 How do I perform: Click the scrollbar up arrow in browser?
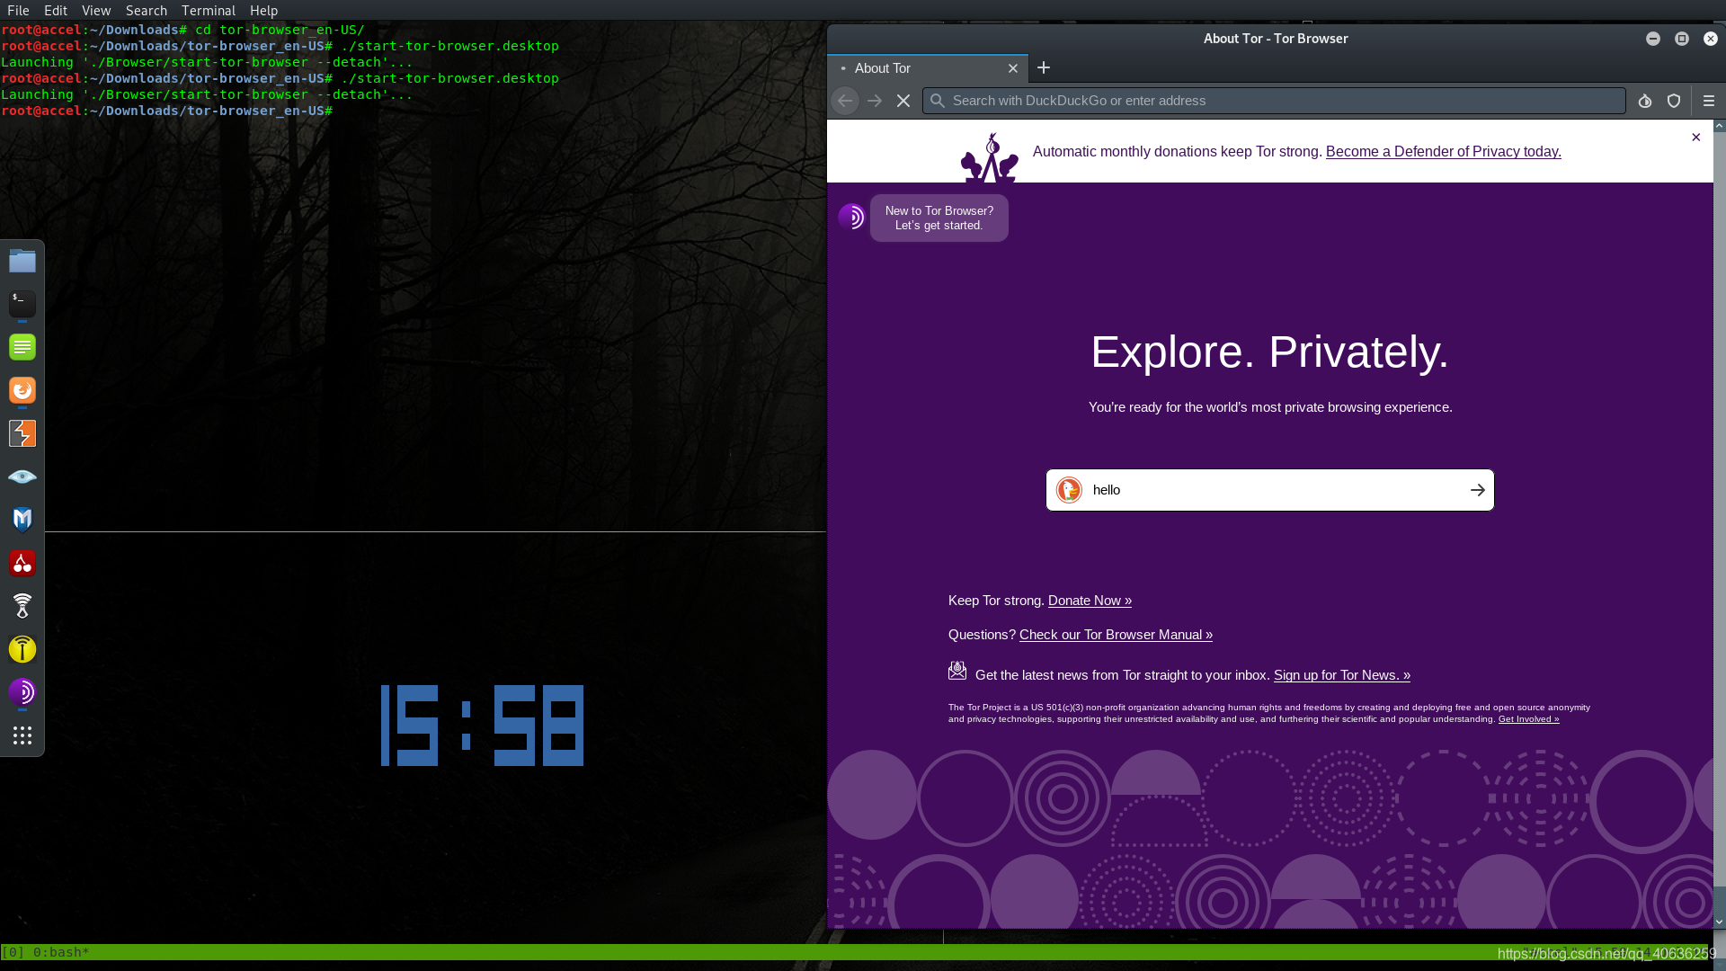pos(1720,126)
